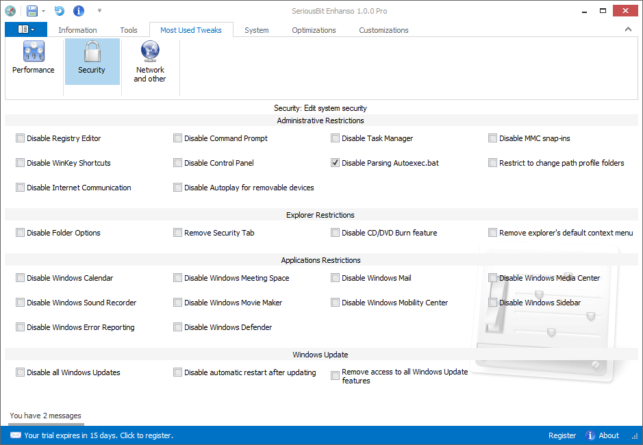Click the blue undo arrow icon
This screenshot has width=643, height=445.
tap(60, 11)
